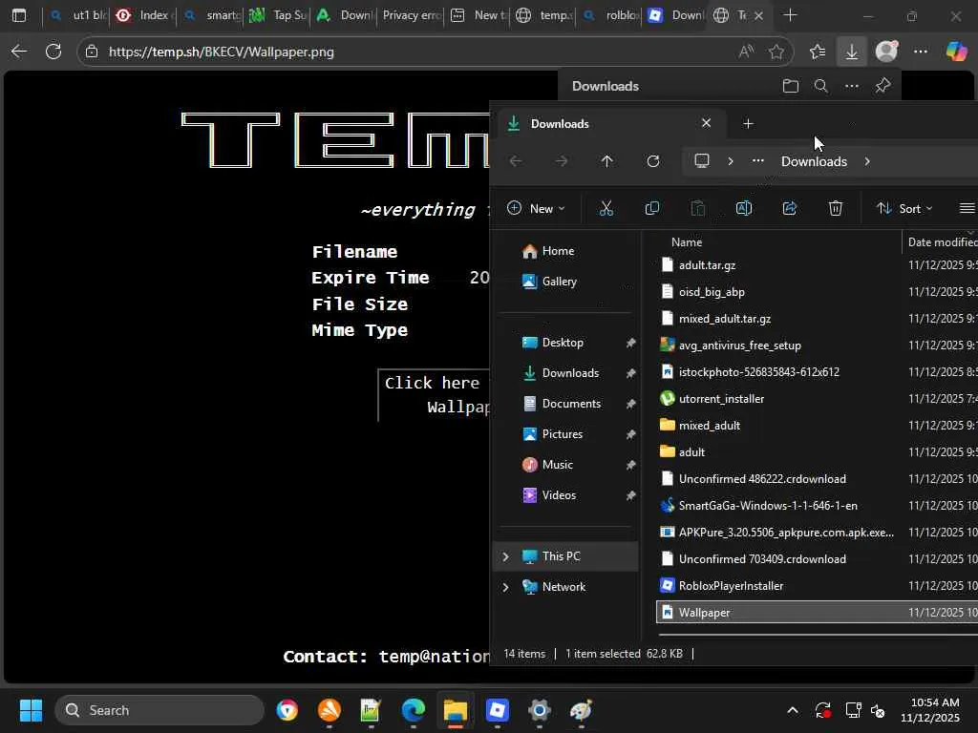Click the Delete trash icon in File Explorer
The height and width of the screenshot is (733, 978).
pos(835,208)
